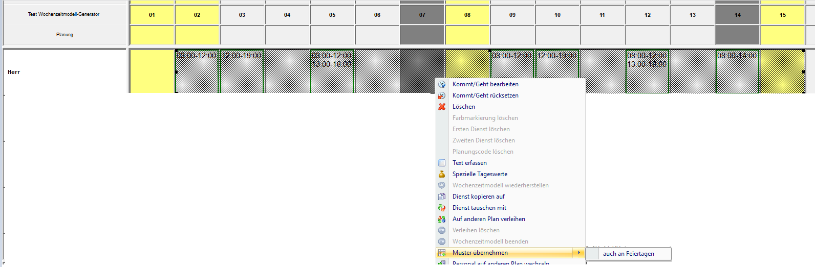Click the Spezielle Tageswerte money bag icon
The height and width of the screenshot is (267, 815).
tap(442, 174)
